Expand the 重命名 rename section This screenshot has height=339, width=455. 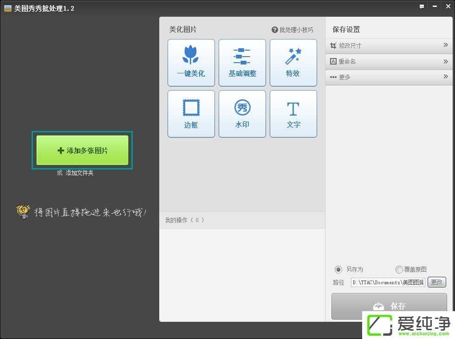pyautogui.click(x=389, y=61)
